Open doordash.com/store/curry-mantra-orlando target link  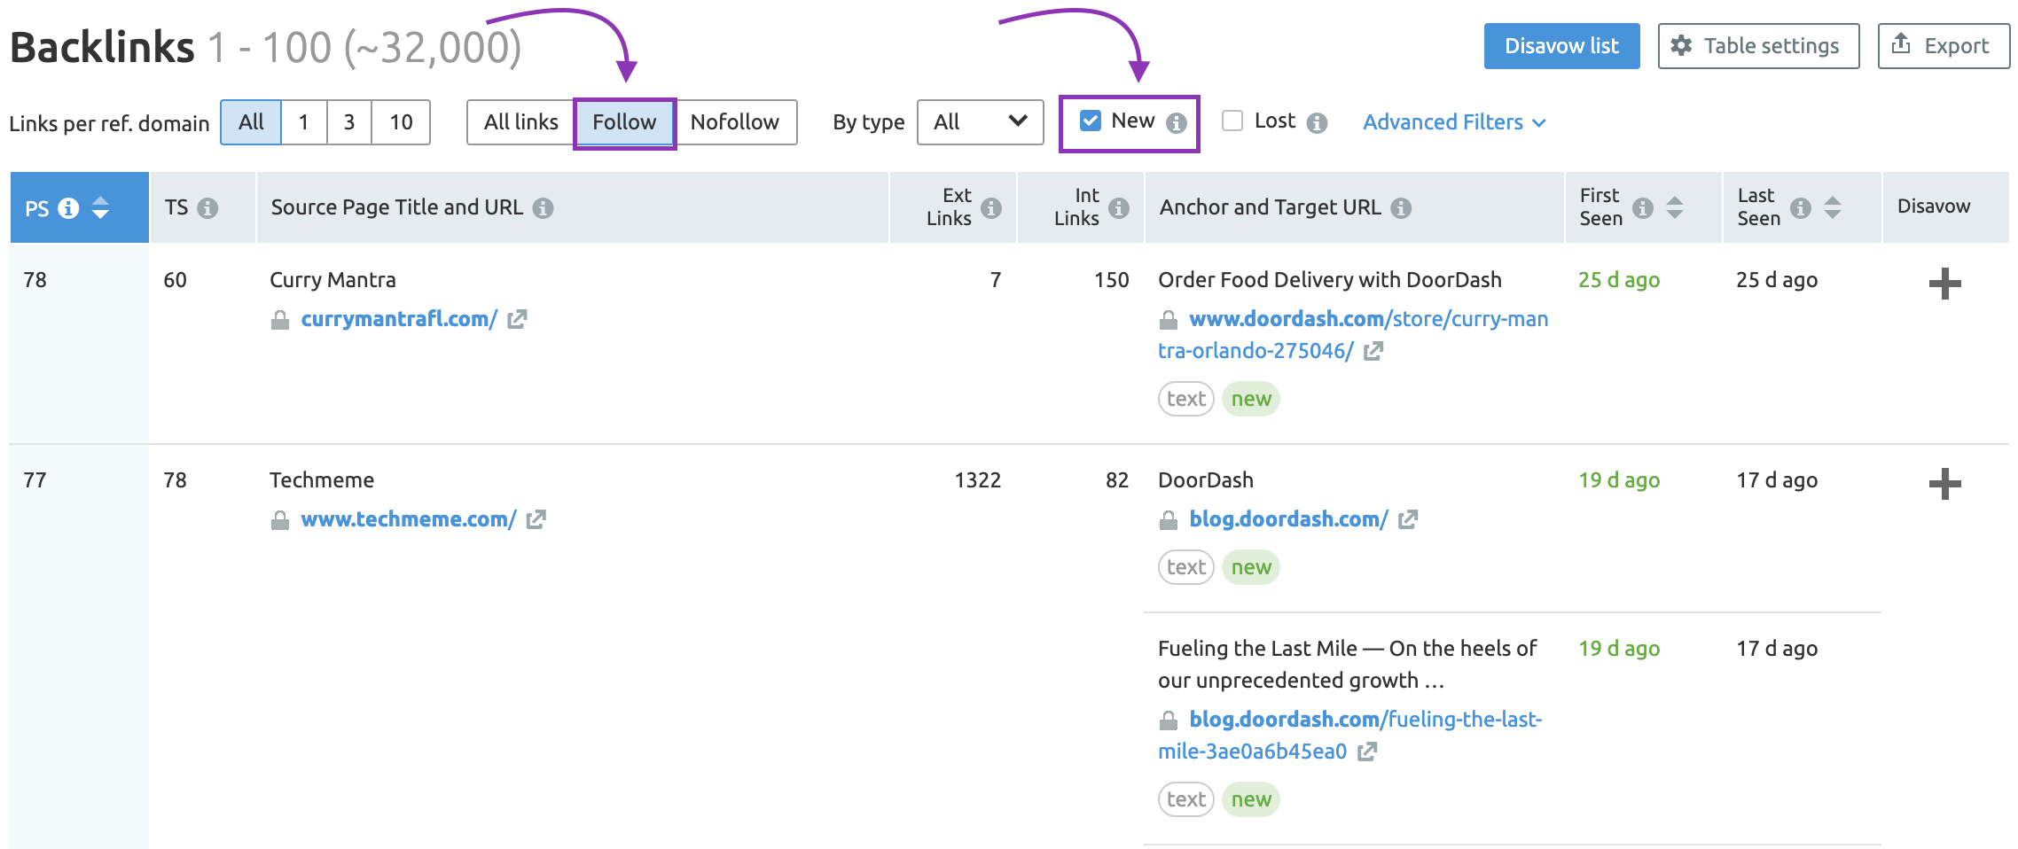click(x=1354, y=335)
